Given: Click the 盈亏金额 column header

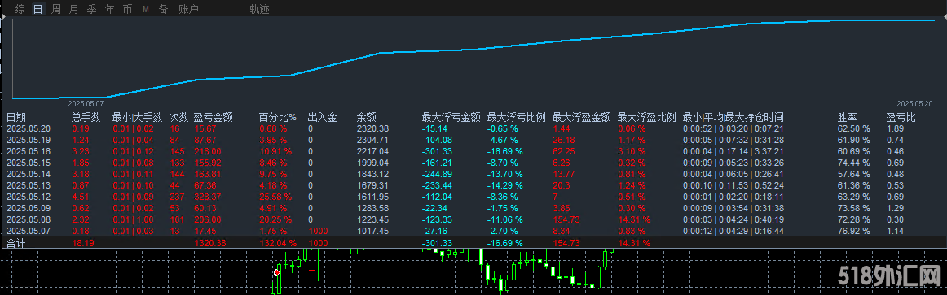Looking at the screenshot, I should point(214,117).
